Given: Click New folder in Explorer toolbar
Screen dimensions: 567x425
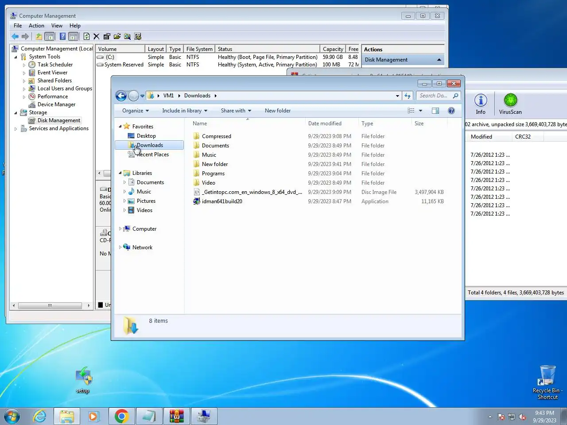Looking at the screenshot, I should coord(278,111).
